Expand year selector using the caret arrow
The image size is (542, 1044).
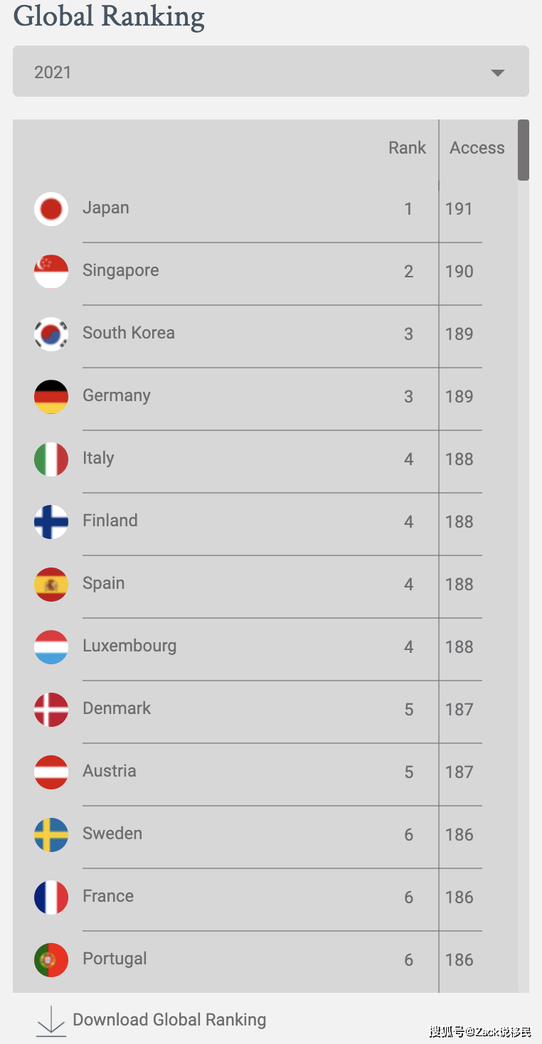click(x=498, y=73)
